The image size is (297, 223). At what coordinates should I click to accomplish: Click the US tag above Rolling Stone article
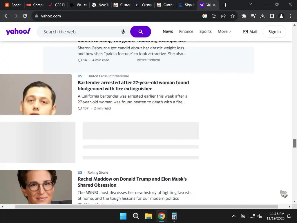click(x=80, y=172)
